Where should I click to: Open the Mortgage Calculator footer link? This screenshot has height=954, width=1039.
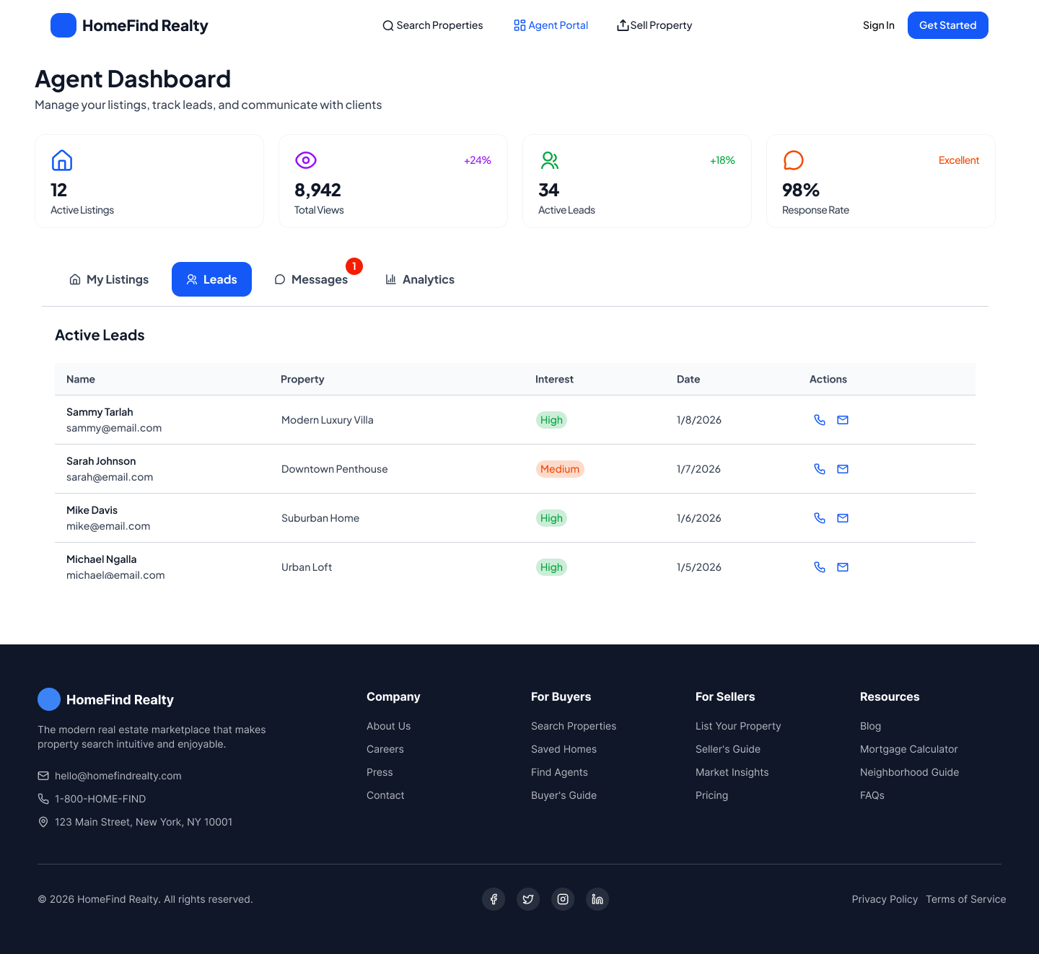point(908,749)
